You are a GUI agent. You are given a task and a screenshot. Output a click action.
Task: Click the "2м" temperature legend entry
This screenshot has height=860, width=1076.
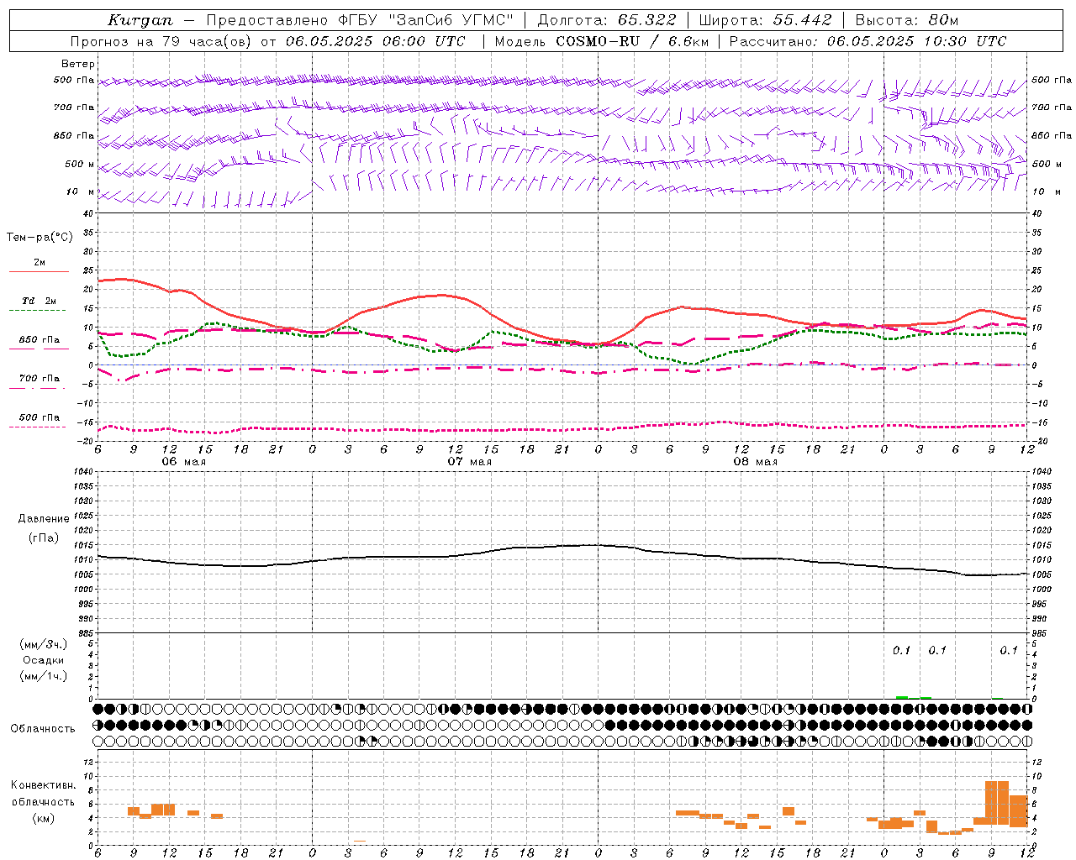pyautogui.click(x=40, y=263)
